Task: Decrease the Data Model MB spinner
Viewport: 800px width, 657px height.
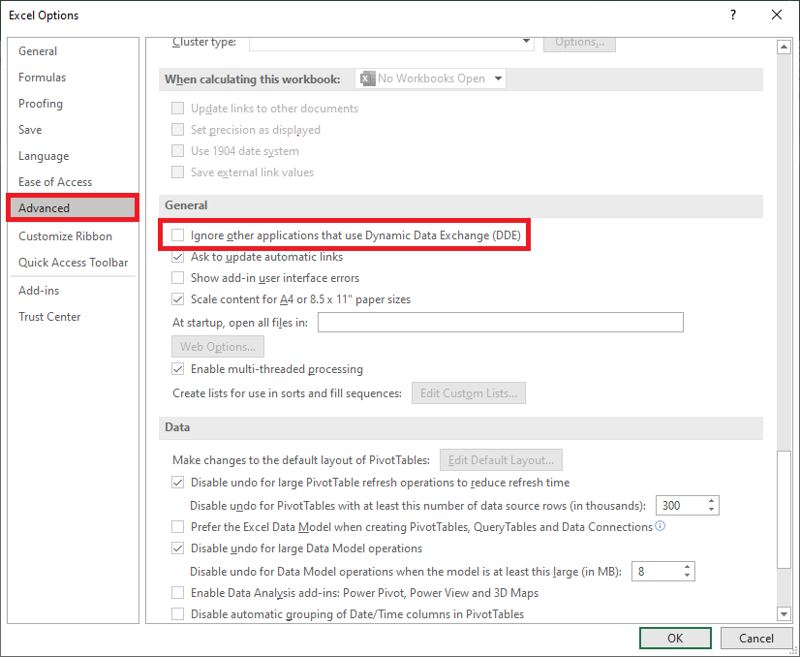Action: [688, 576]
